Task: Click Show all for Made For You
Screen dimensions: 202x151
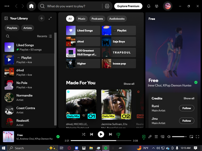Action: 129,84
